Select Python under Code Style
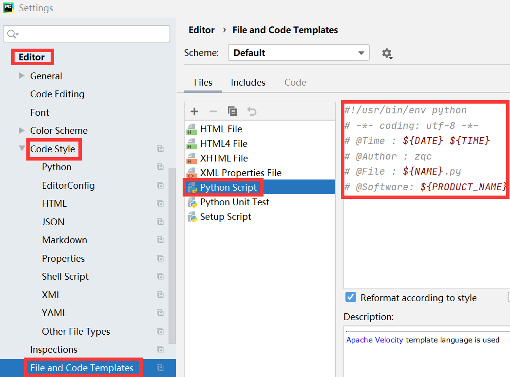 point(57,167)
